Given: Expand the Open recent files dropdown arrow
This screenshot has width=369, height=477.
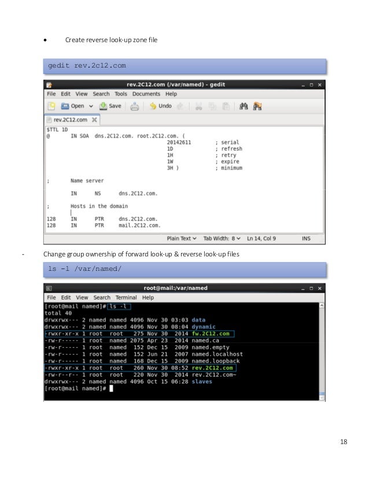Looking at the screenshot, I should coord(91,106).
